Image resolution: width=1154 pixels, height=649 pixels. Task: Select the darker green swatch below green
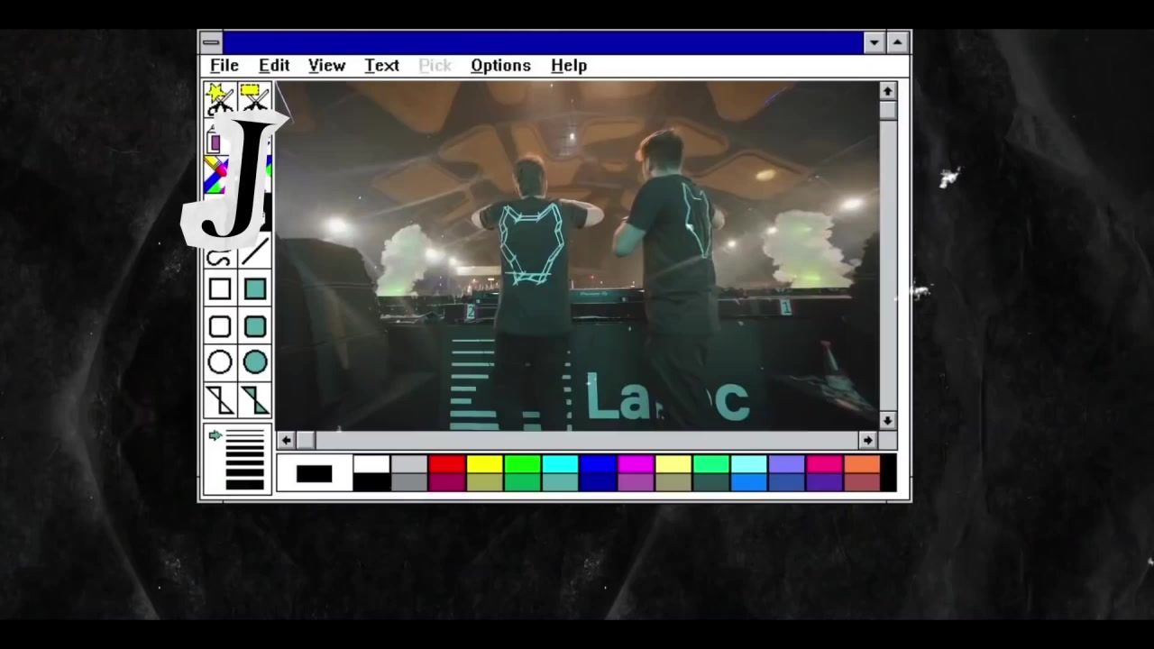point(522,482)
